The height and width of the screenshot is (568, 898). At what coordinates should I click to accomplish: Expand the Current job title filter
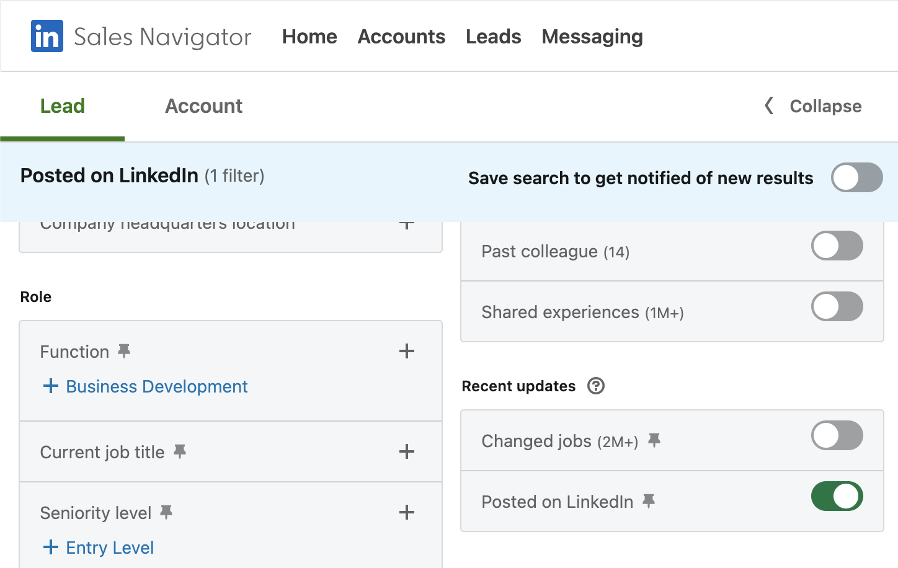(x=407, y=451)
